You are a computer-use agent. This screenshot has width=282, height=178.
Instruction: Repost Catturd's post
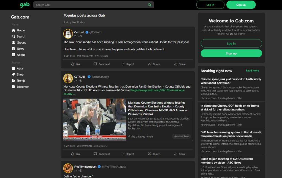[128, 64]
